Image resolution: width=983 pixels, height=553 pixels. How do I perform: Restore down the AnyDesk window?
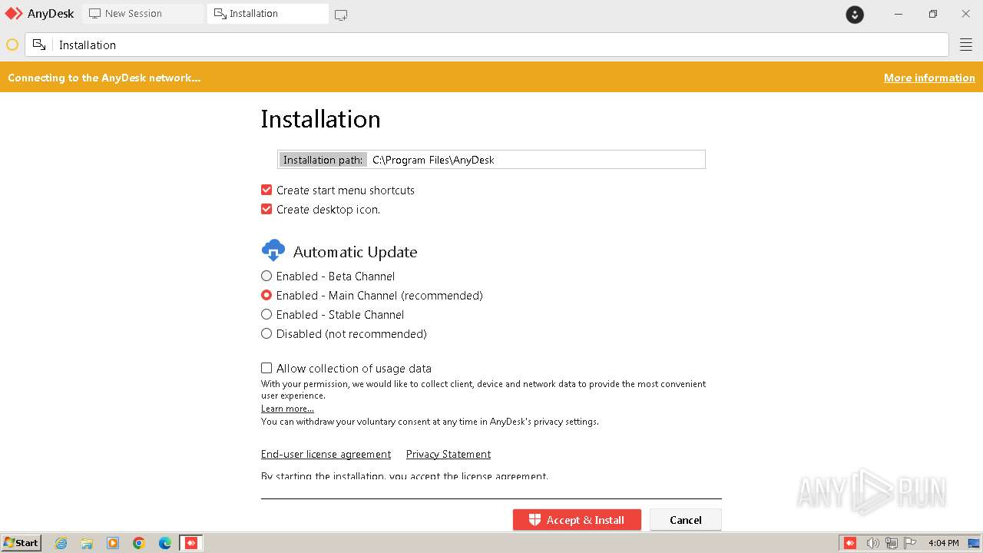click(x=932, y=14)
